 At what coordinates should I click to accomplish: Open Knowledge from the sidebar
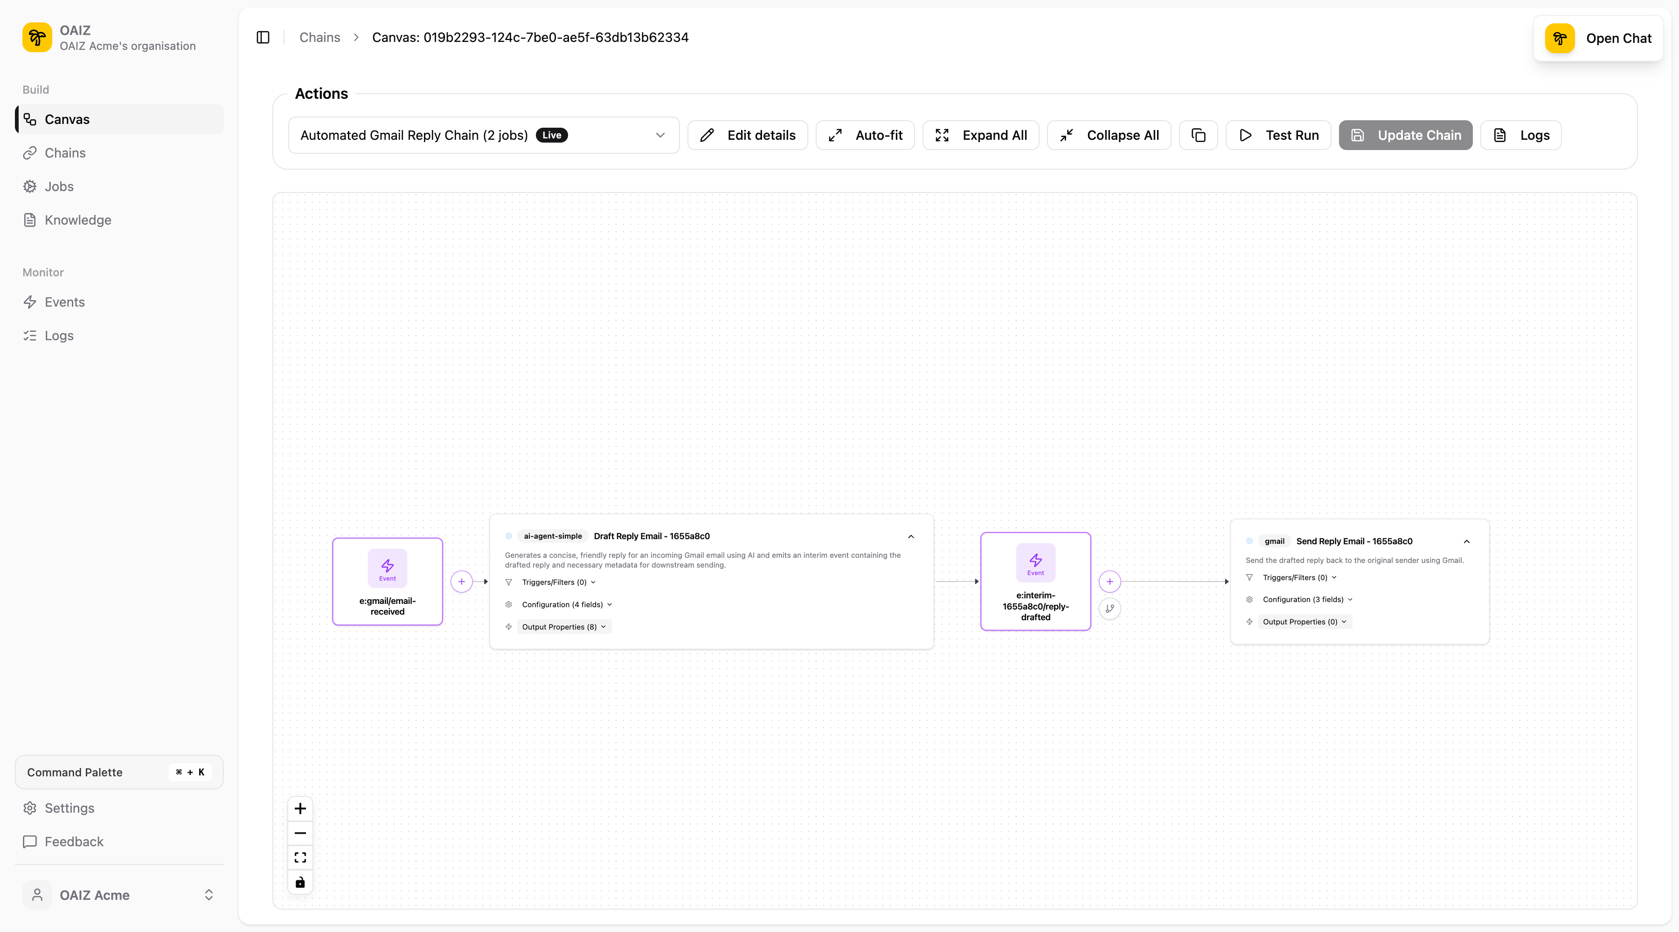[77, 219]
